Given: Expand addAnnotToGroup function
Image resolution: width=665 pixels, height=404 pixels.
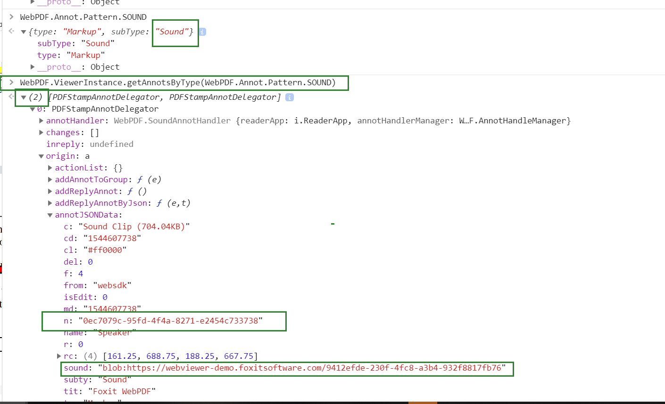Looking at the screenshot, I should click(x=50, y=179).
